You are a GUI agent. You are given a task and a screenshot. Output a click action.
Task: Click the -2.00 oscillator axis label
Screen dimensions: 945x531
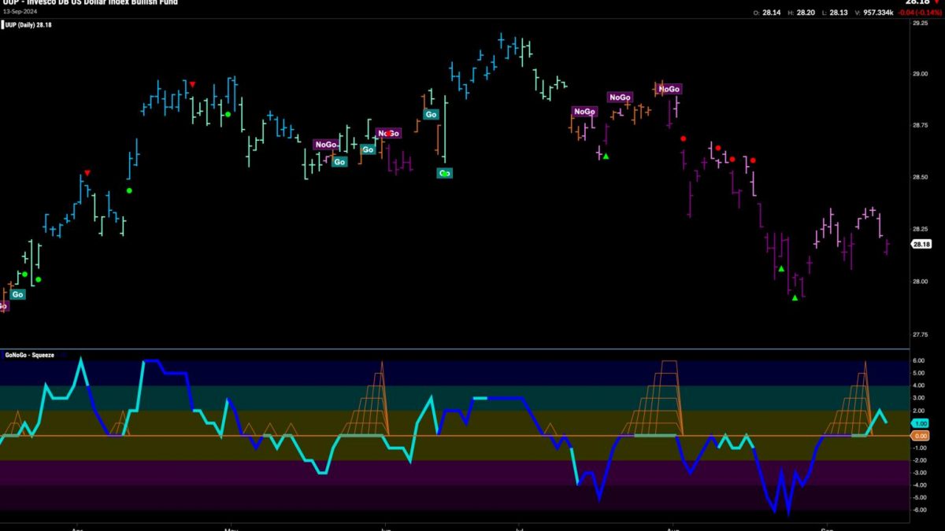(x=920, y=460)
